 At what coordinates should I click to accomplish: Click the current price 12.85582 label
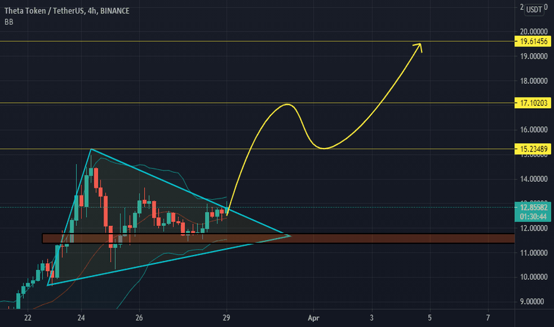tap(533, 207)
